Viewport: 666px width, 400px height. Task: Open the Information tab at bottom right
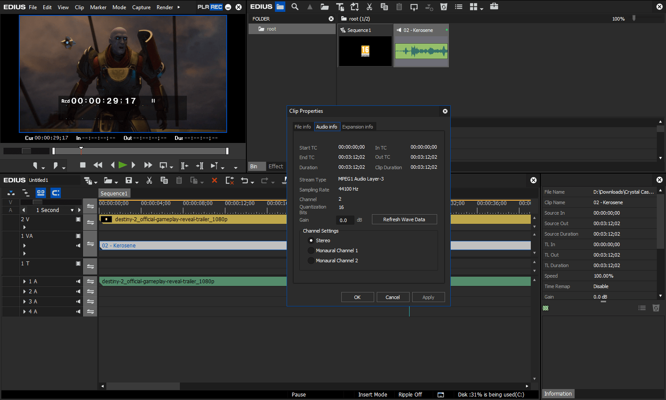click(x=558, y=394)
